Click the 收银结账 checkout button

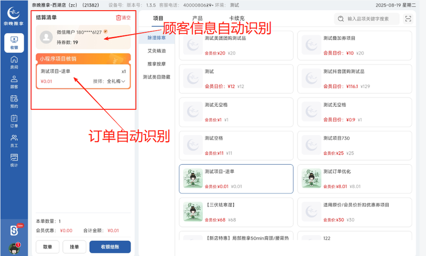tap(110, 247)
